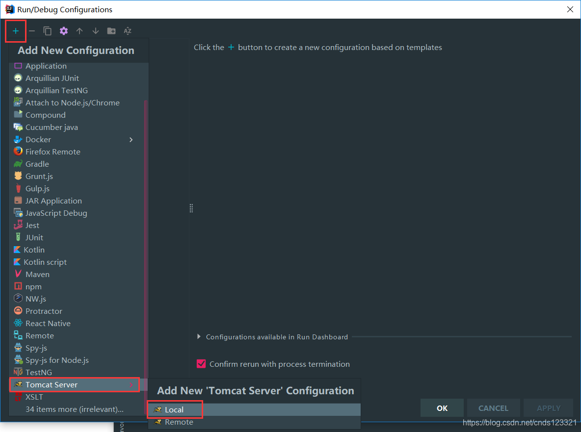Choose Arquillian JUnit from the list
This screenshot has height=432, width=581.
click(x=79, y=78)
